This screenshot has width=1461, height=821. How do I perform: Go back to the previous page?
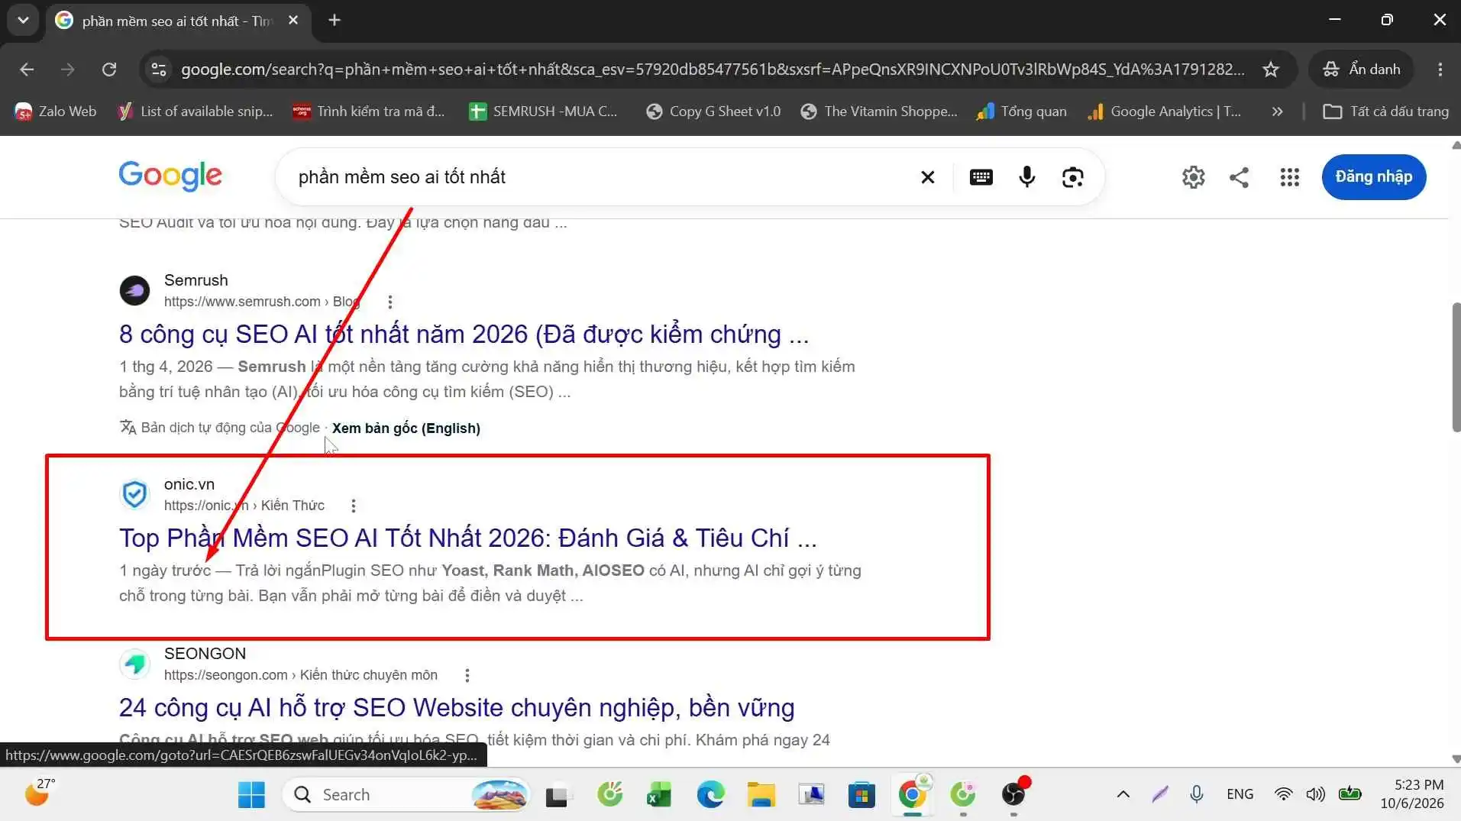tap(27, 69)
